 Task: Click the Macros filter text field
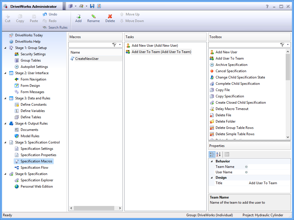click(90, 45)
